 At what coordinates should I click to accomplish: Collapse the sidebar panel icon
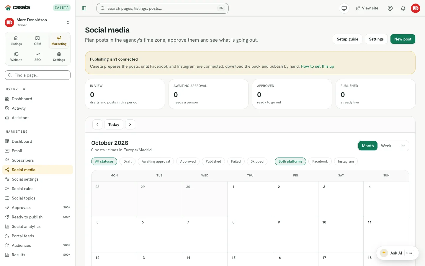[x=84, y=8]
